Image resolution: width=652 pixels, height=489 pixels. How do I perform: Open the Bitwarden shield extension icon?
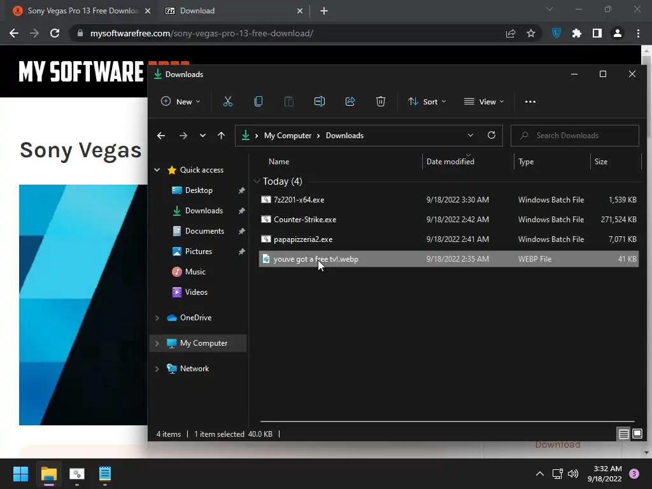556,33
